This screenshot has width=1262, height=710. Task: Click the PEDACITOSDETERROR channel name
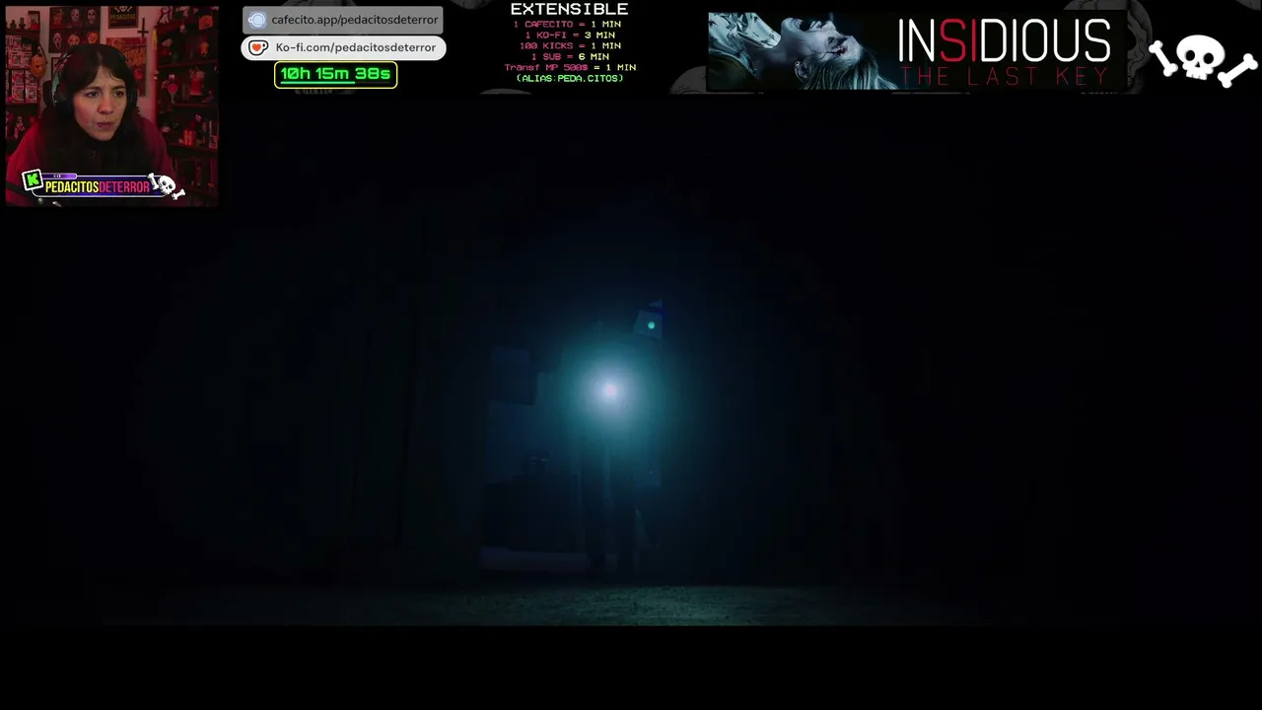point(97,187)
